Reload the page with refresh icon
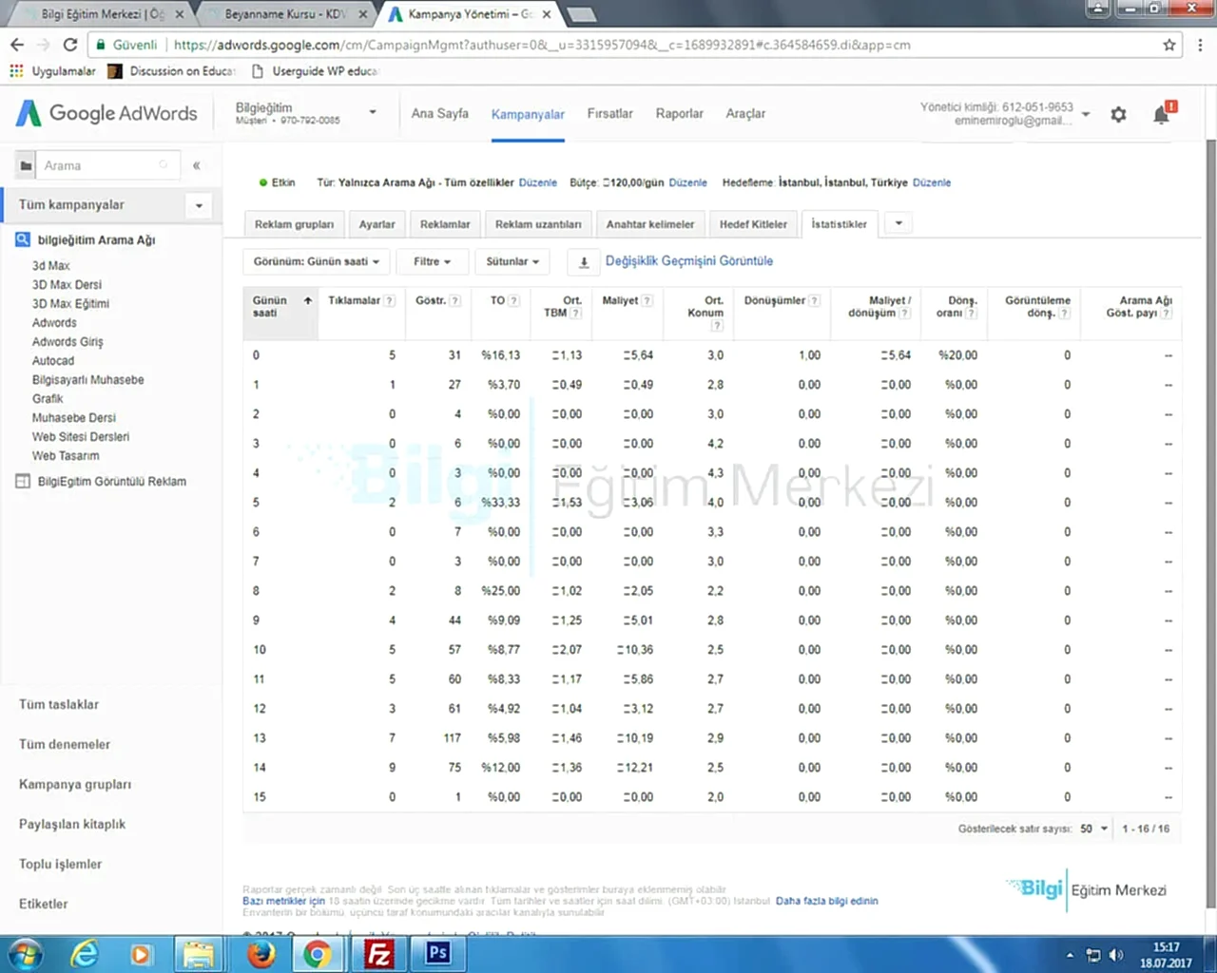 [69, 45]
